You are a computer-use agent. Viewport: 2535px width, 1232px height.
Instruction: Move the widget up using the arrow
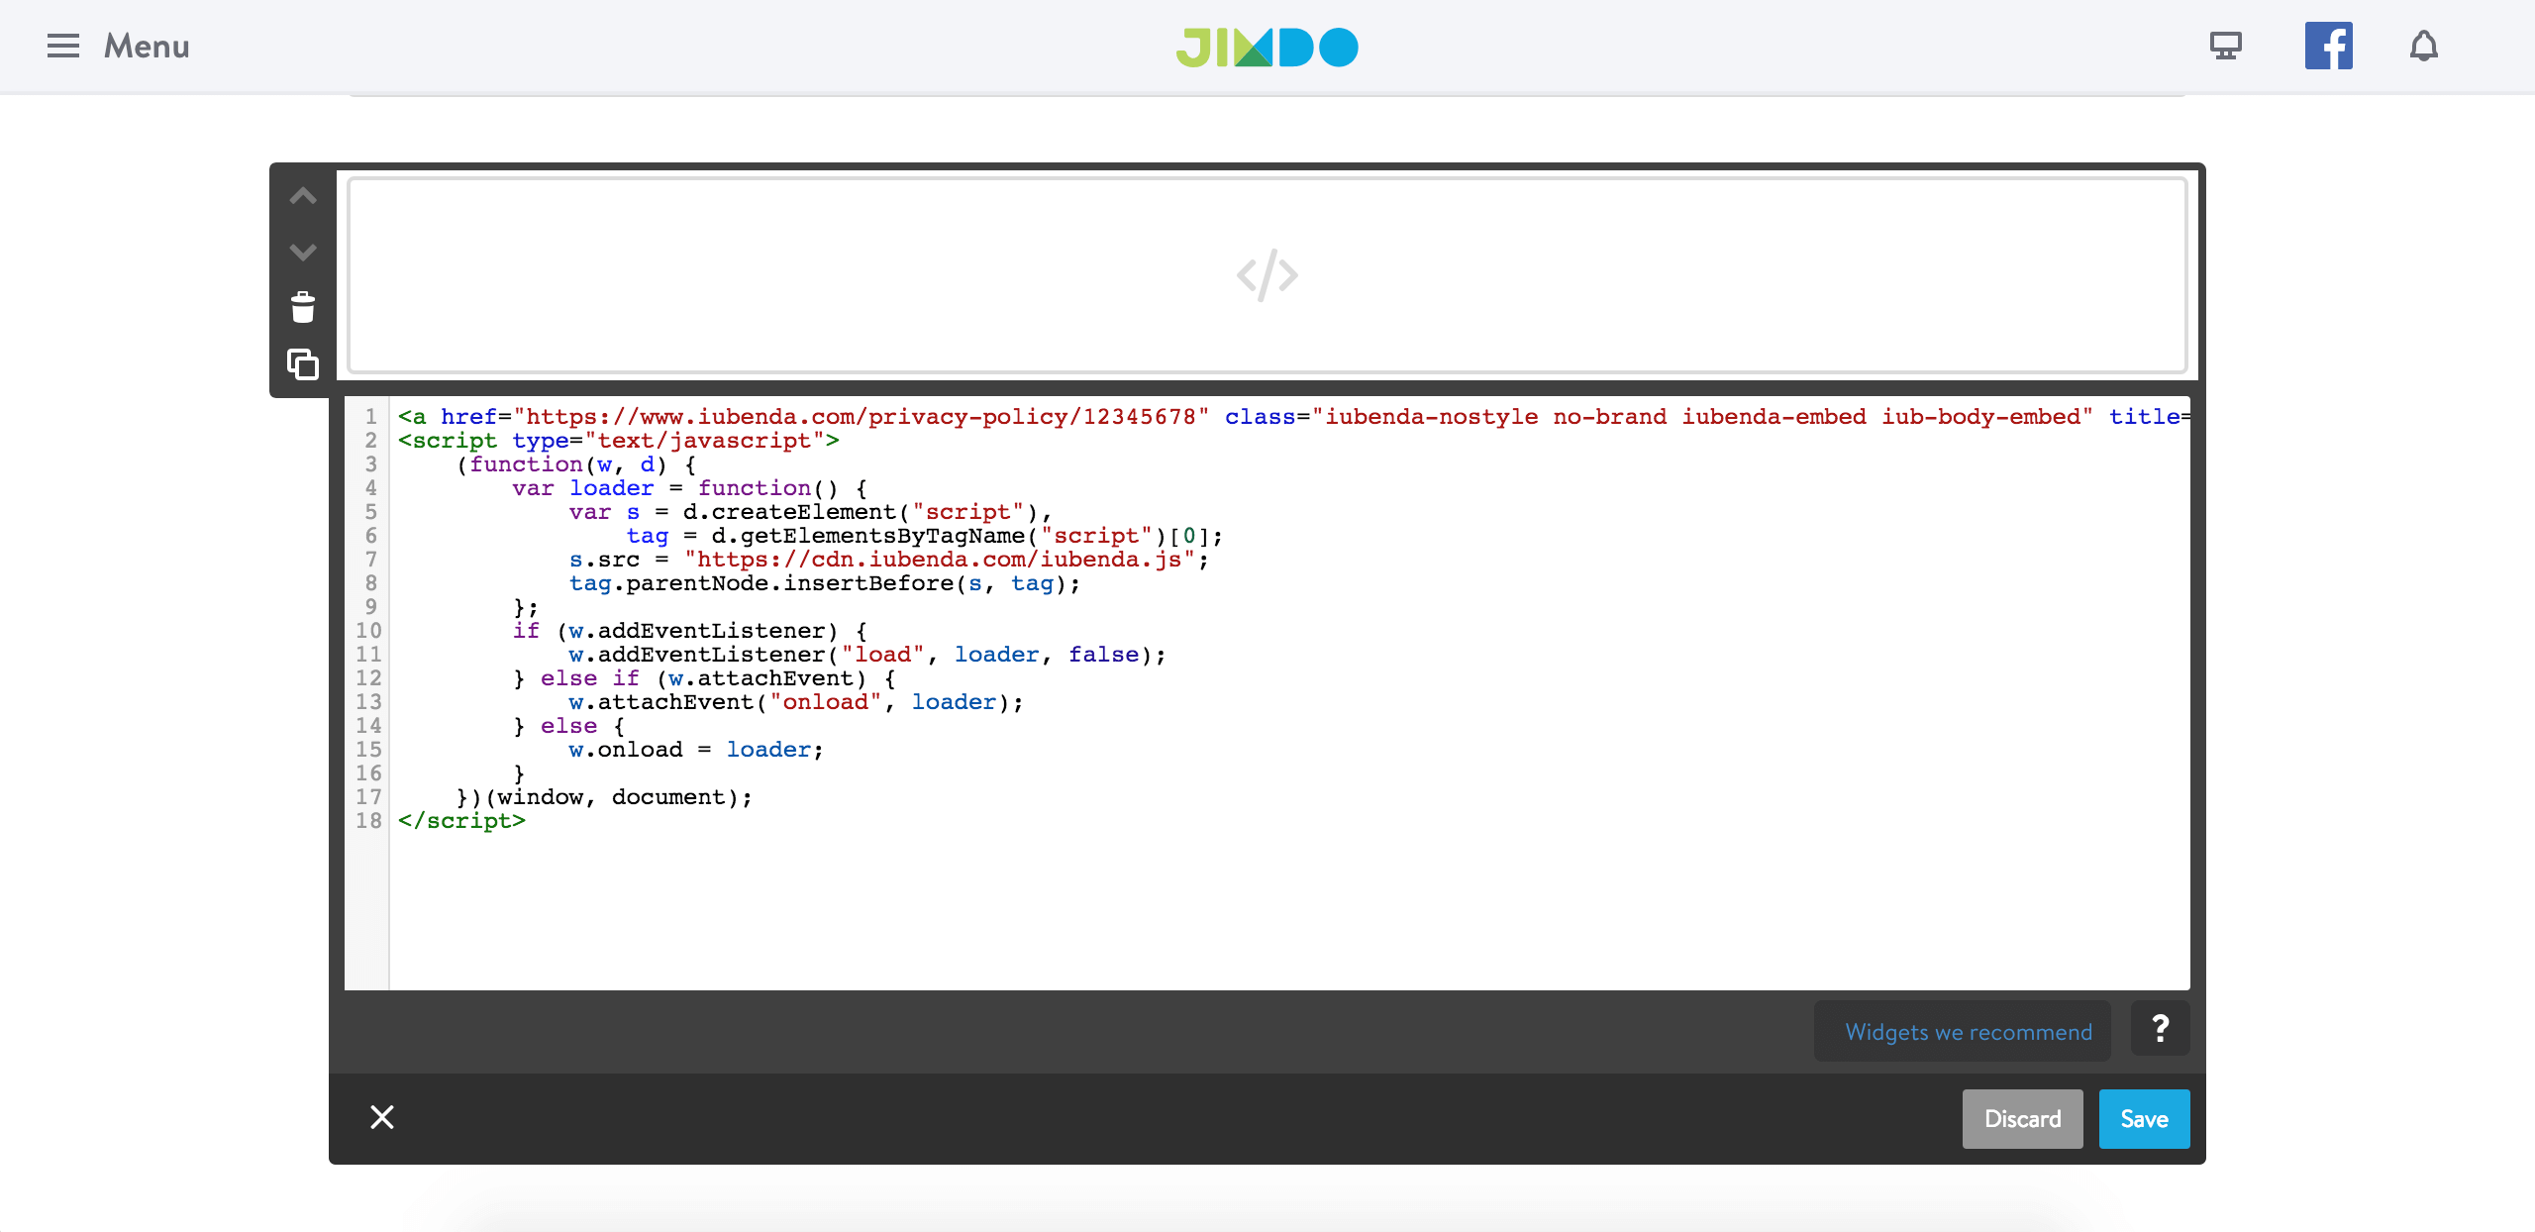pos(302,195)
